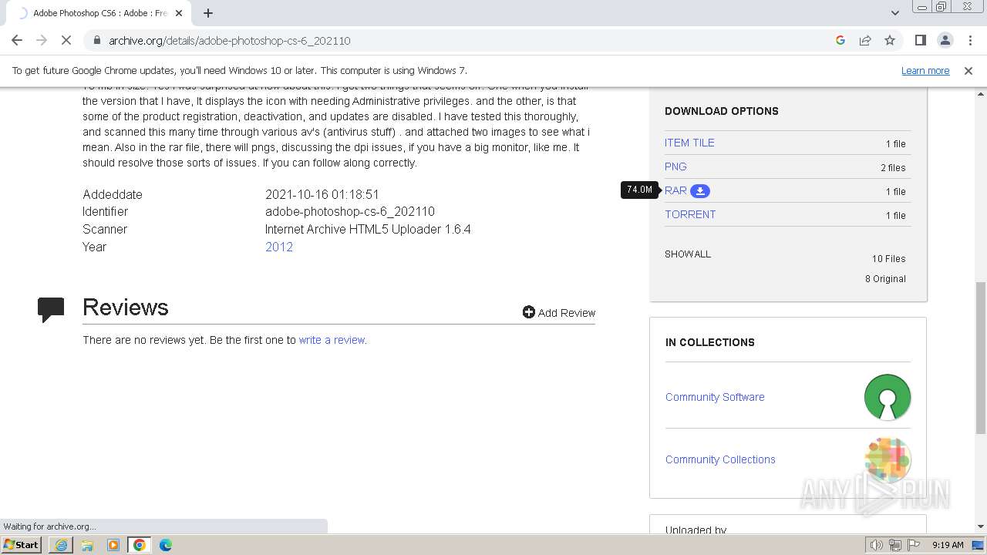Bookmark this page with star icon
This screenshot has height=555, width=987.
890,40
